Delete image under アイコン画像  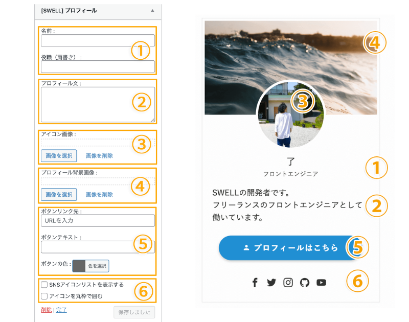click(x=99, y=156)
